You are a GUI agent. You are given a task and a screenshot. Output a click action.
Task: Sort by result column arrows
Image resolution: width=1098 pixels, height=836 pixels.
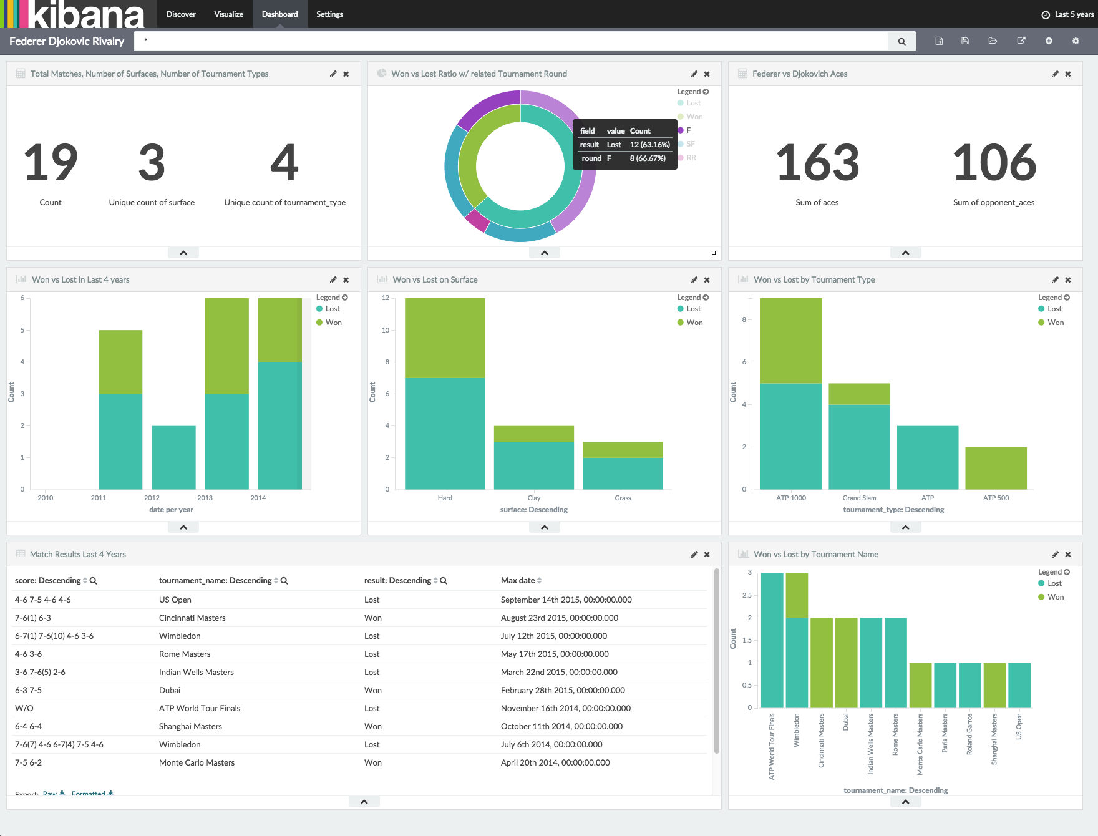[435, 581]
